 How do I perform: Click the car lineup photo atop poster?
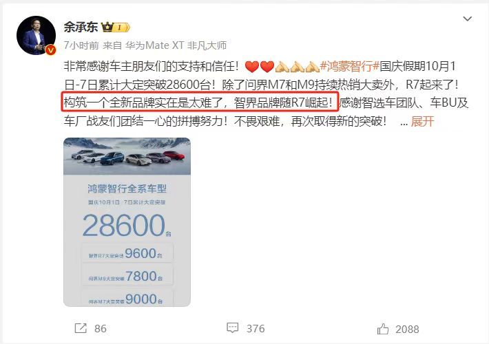pos(127,156)
